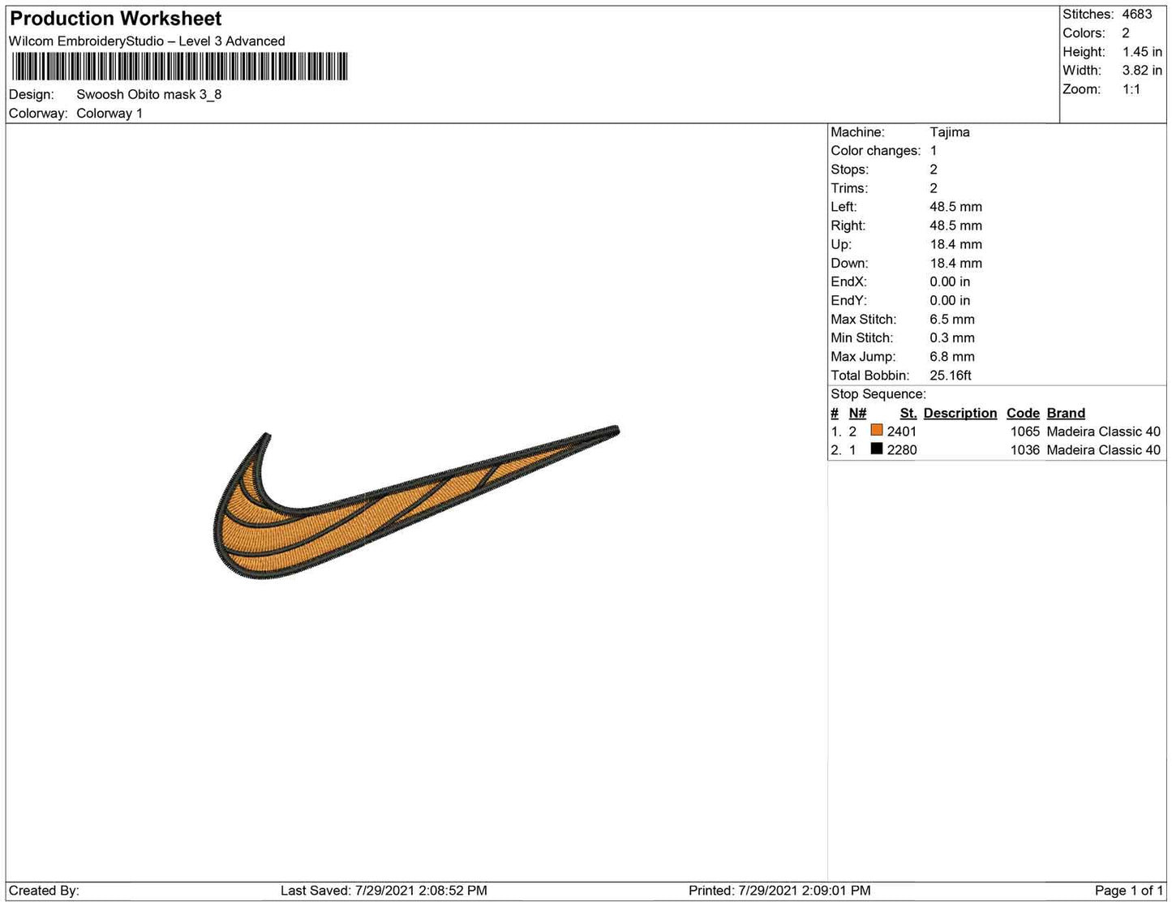Click the "Production Worksheet" title

(116, 19)
